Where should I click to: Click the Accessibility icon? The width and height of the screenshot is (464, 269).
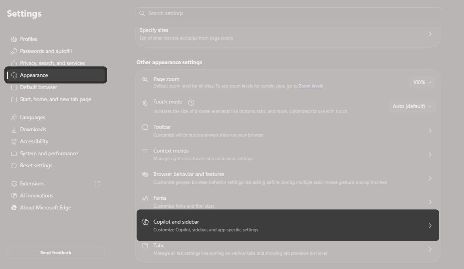click(13, 141)
